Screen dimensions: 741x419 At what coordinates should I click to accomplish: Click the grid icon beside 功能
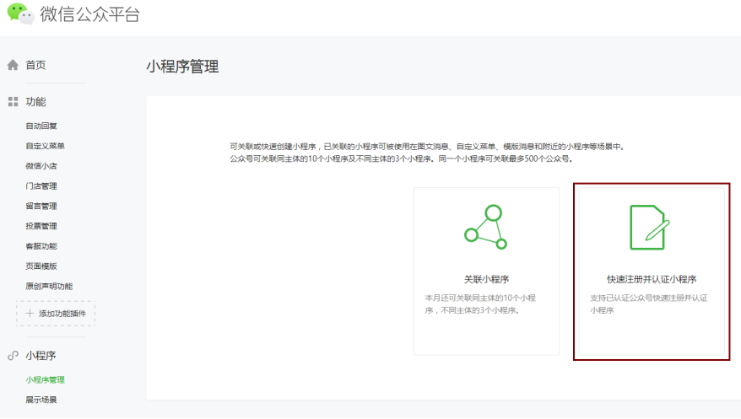pos(13,101)
